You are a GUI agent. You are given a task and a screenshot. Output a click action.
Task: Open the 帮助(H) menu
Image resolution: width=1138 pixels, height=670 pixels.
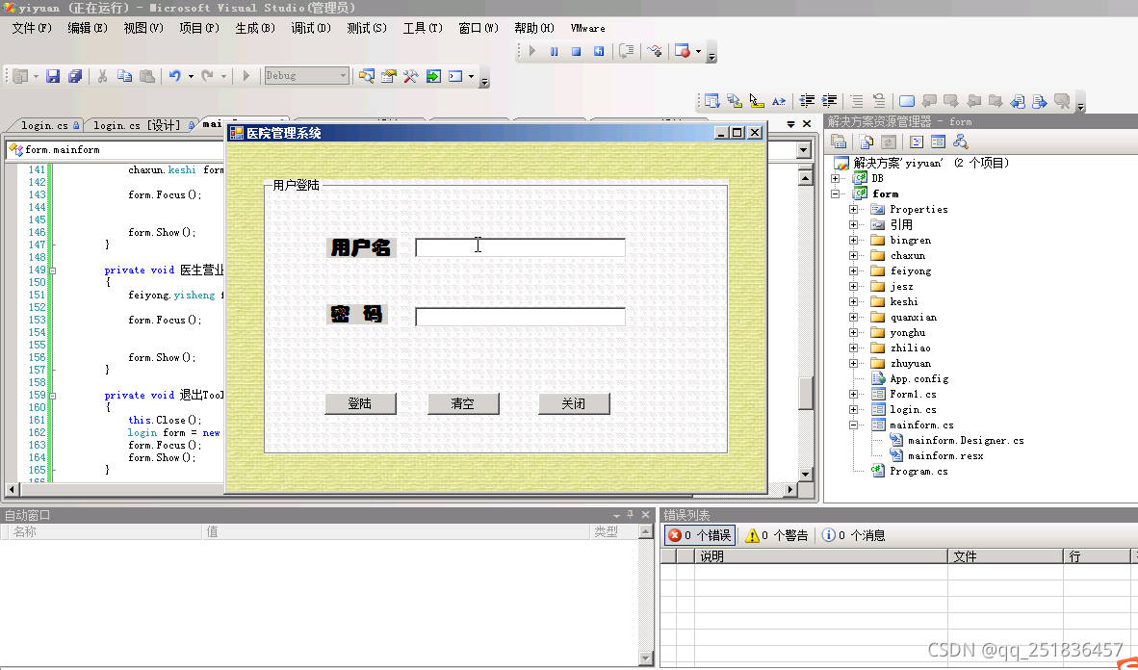click(534, 28)
